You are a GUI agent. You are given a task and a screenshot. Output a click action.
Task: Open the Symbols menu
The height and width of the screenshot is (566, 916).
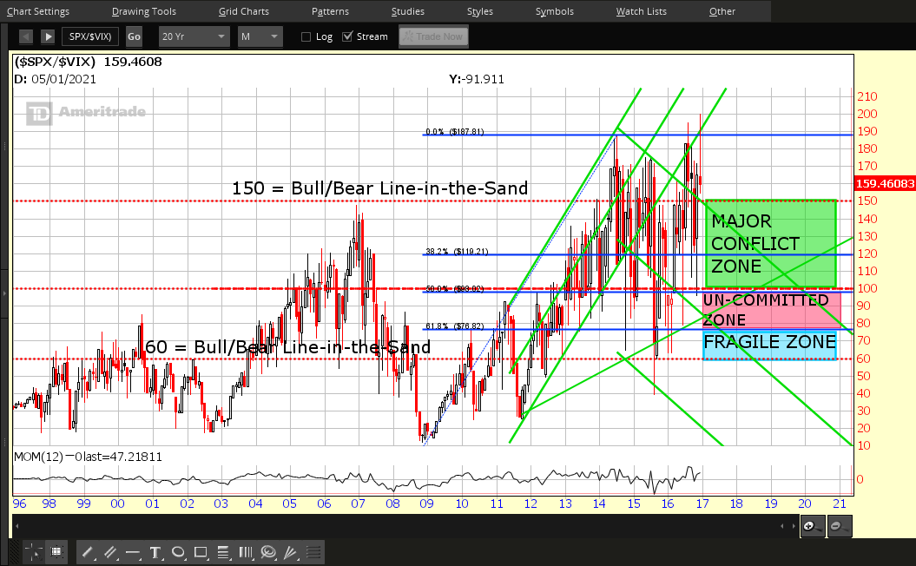click(x=555, y=11)
